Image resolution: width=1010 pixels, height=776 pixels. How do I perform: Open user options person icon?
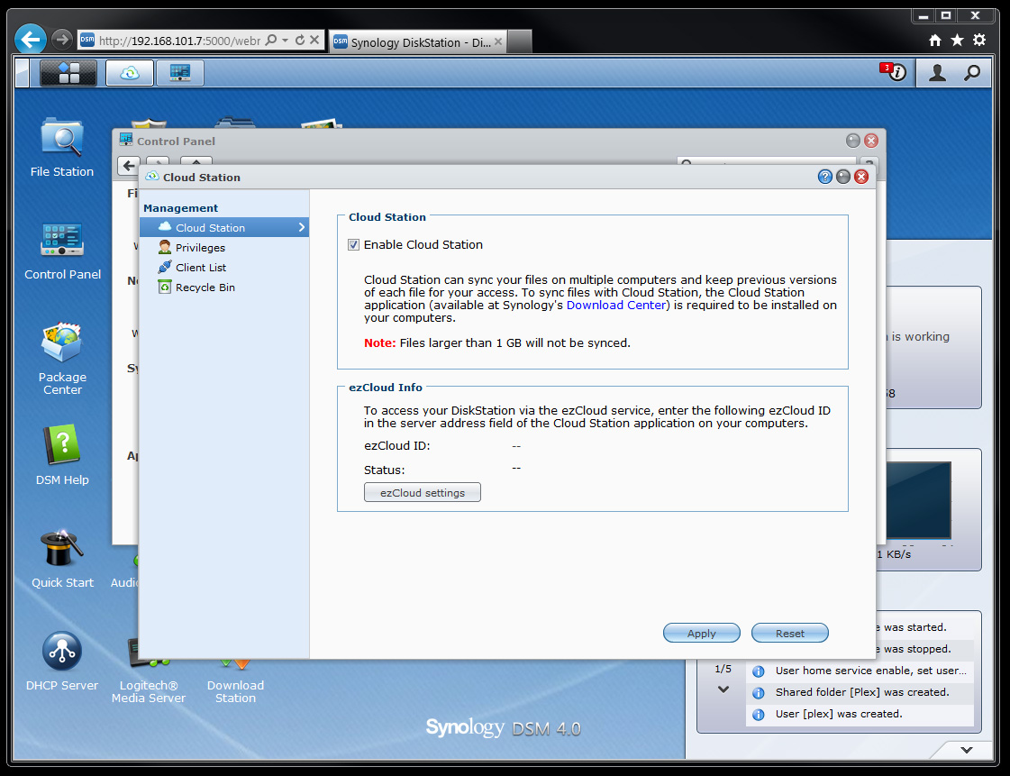pyautogui.click(x=937, y=73)
